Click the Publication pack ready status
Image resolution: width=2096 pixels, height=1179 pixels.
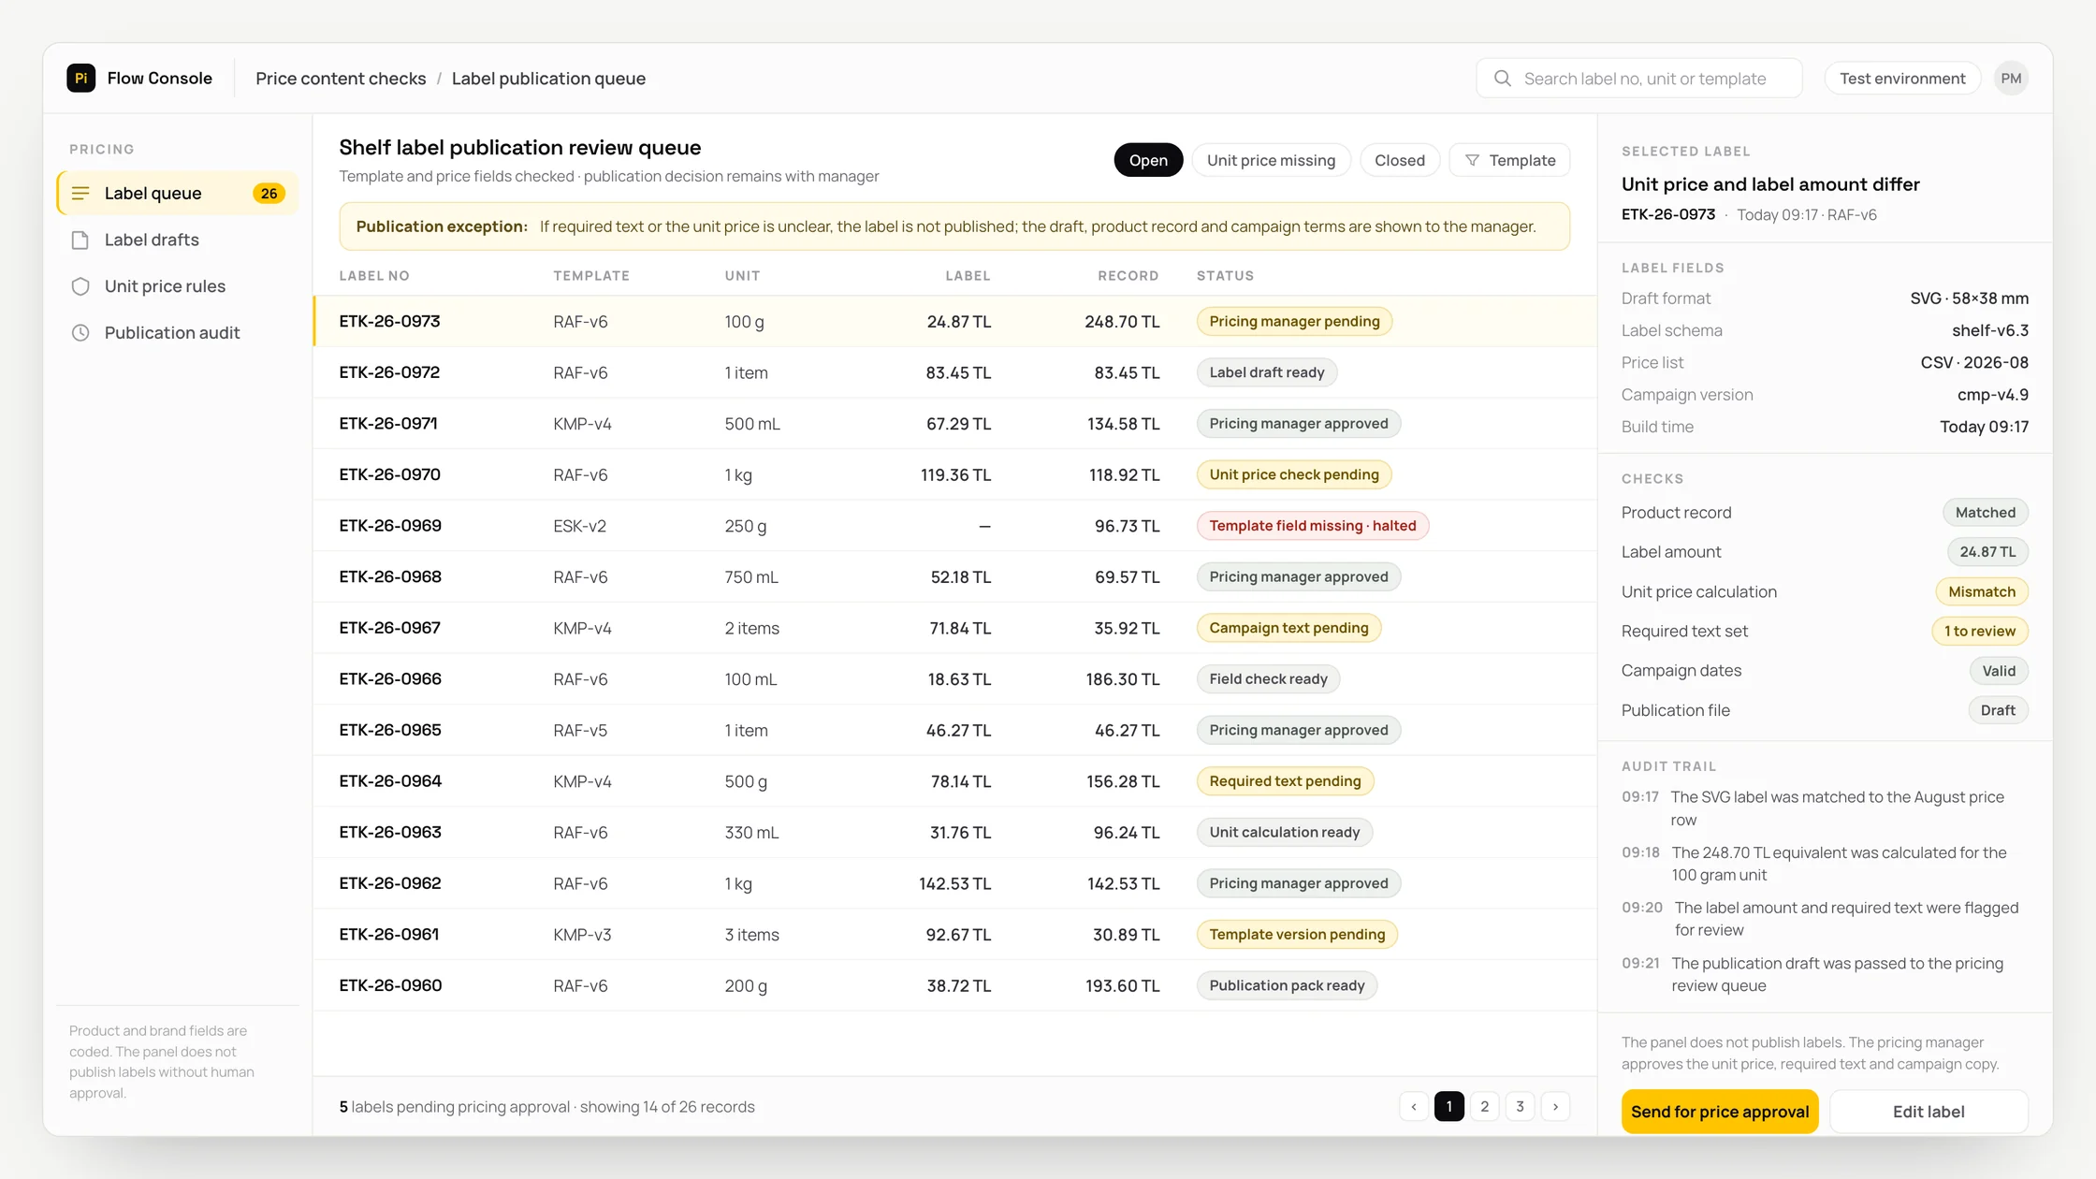pyautogui.click(x=1287, y=986)
